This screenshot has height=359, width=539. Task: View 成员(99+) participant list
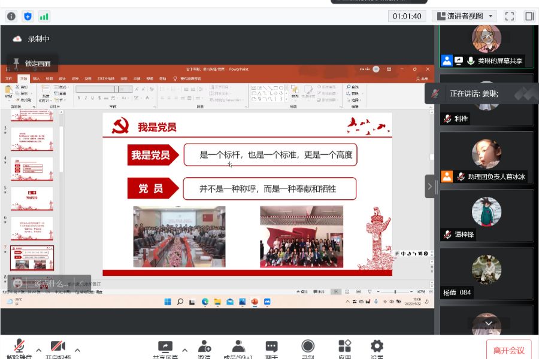tap(238, 347)
